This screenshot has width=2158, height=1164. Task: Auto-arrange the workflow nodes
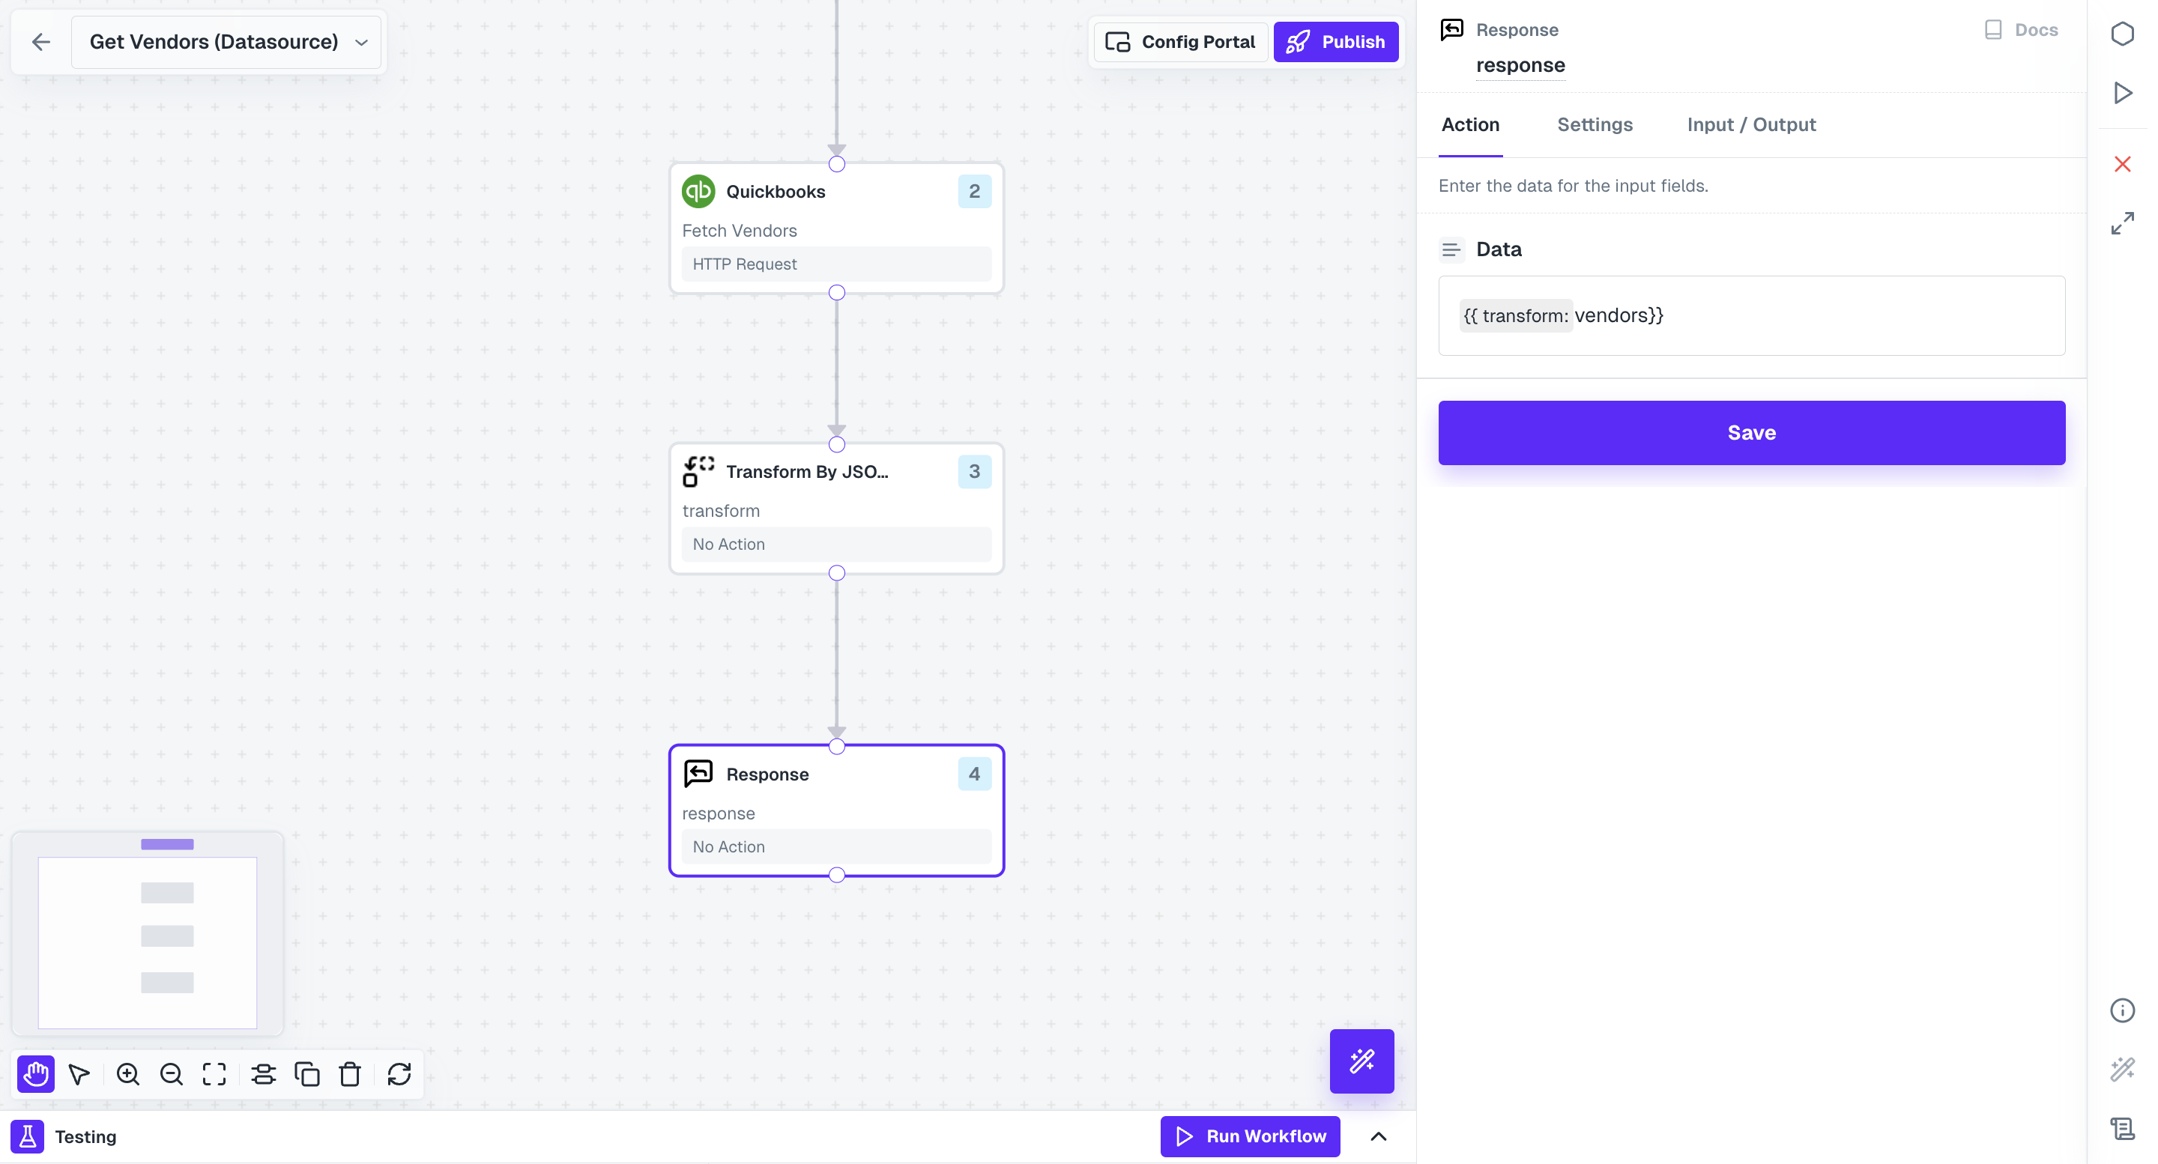click(x=263, y=1074)
